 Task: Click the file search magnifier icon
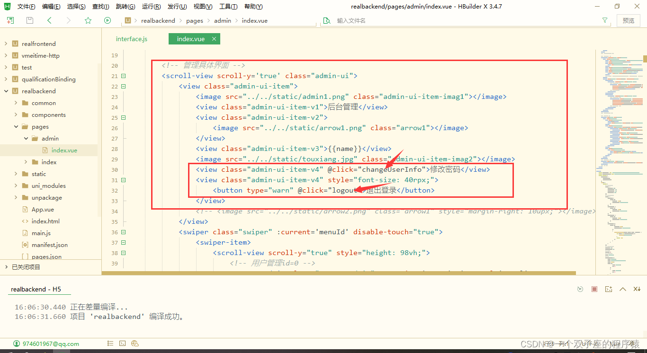click(x=326, y=20)
